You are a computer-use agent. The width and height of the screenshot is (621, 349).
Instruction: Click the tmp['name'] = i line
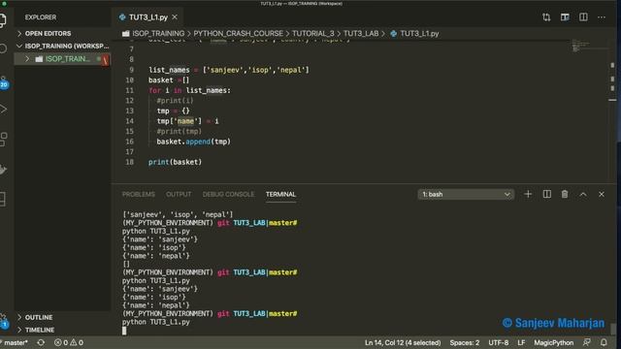tap(187, 121)
